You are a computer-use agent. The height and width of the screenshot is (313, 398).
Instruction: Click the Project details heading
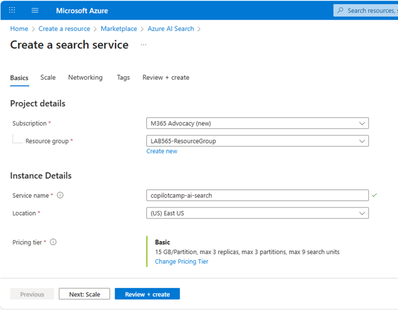click(38, 103)
